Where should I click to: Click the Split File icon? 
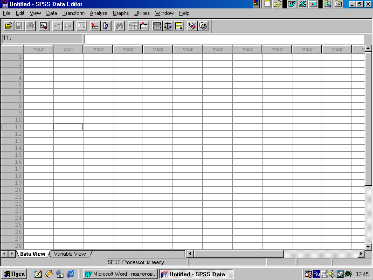click(x=157, y=26)
